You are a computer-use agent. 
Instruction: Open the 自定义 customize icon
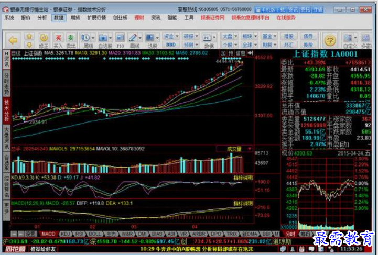coord(348,38)
